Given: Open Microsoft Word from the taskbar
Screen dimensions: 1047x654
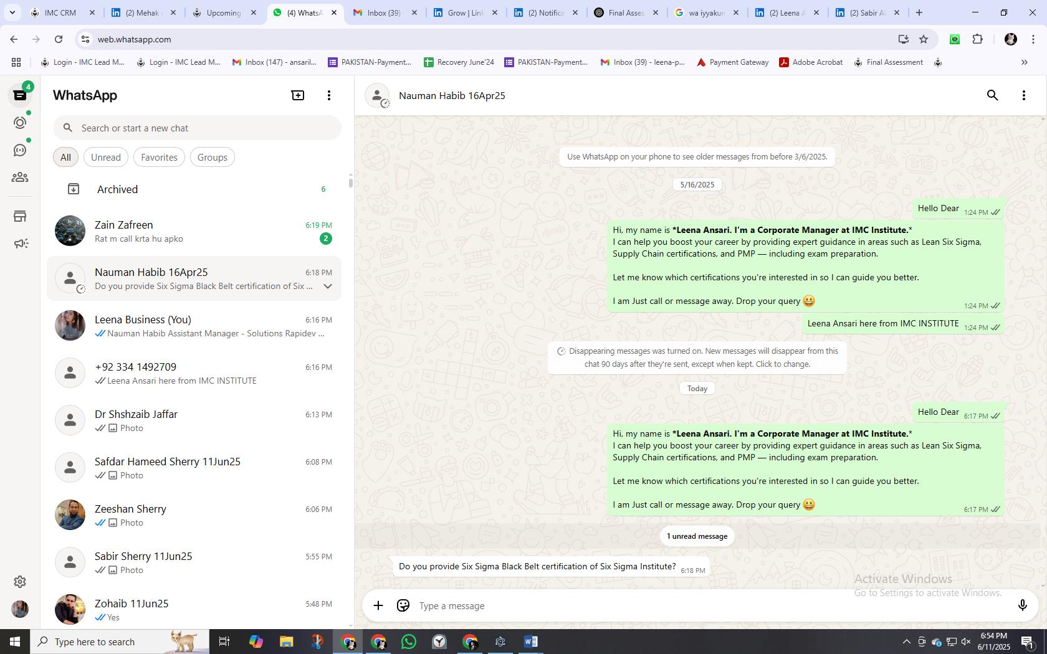Looking at the screenshot, I should point(531,642).
